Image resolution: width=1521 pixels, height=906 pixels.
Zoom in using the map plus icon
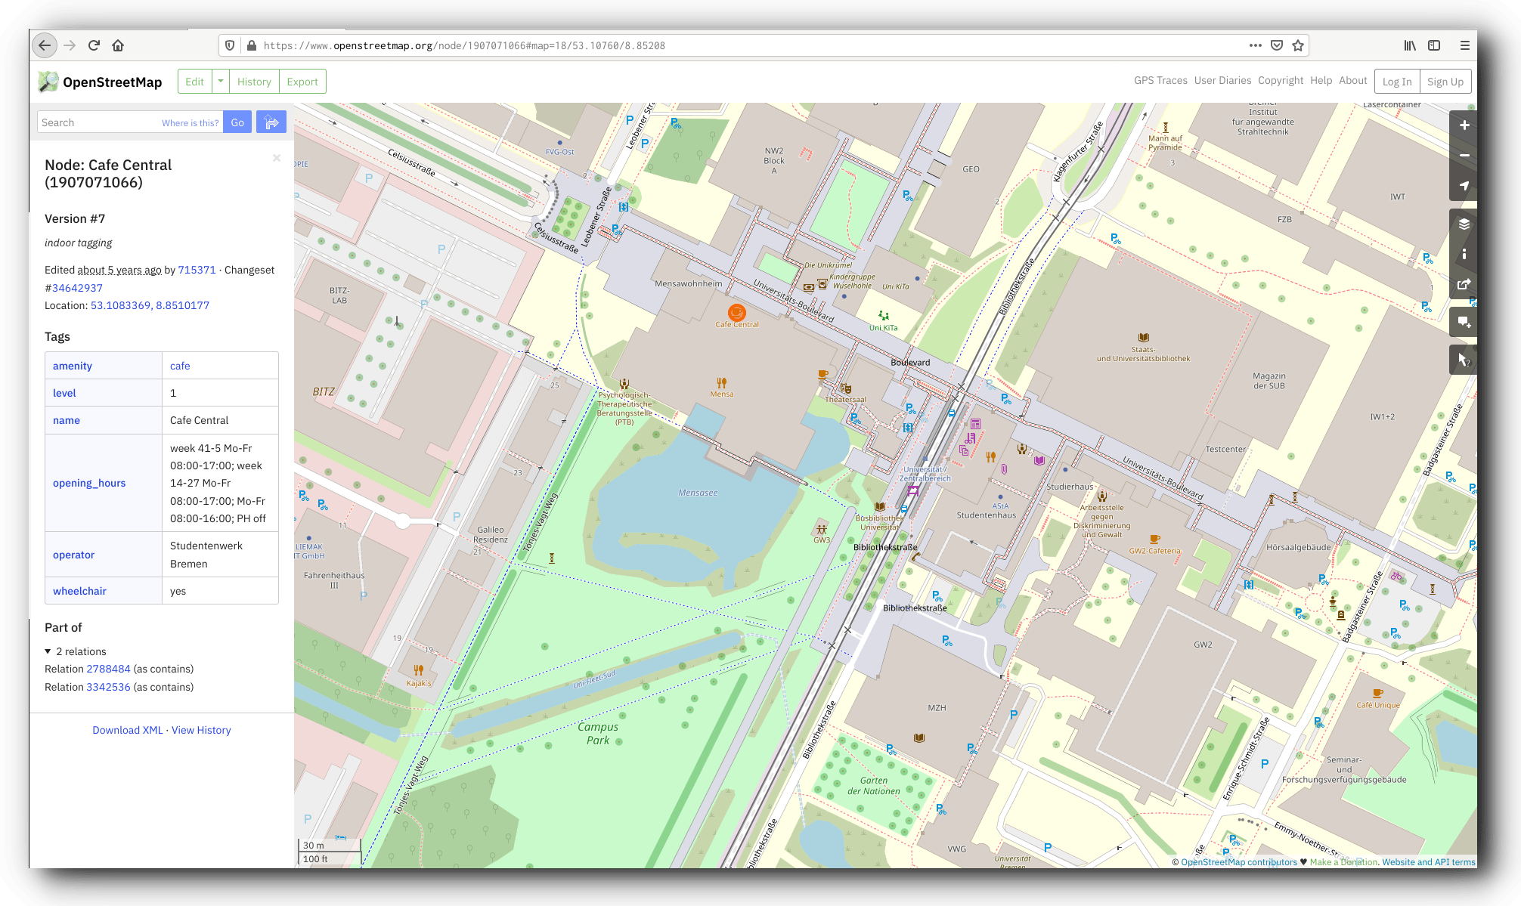coord(1464,125)
